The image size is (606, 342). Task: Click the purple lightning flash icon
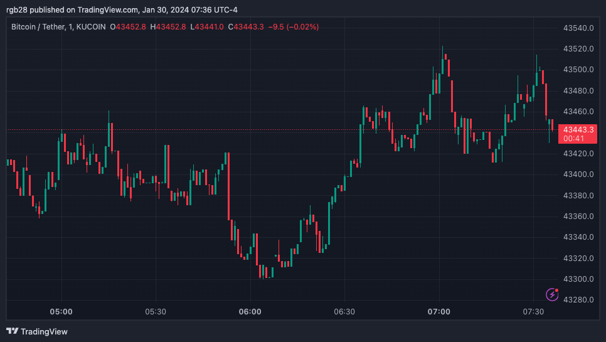[552, 294]
